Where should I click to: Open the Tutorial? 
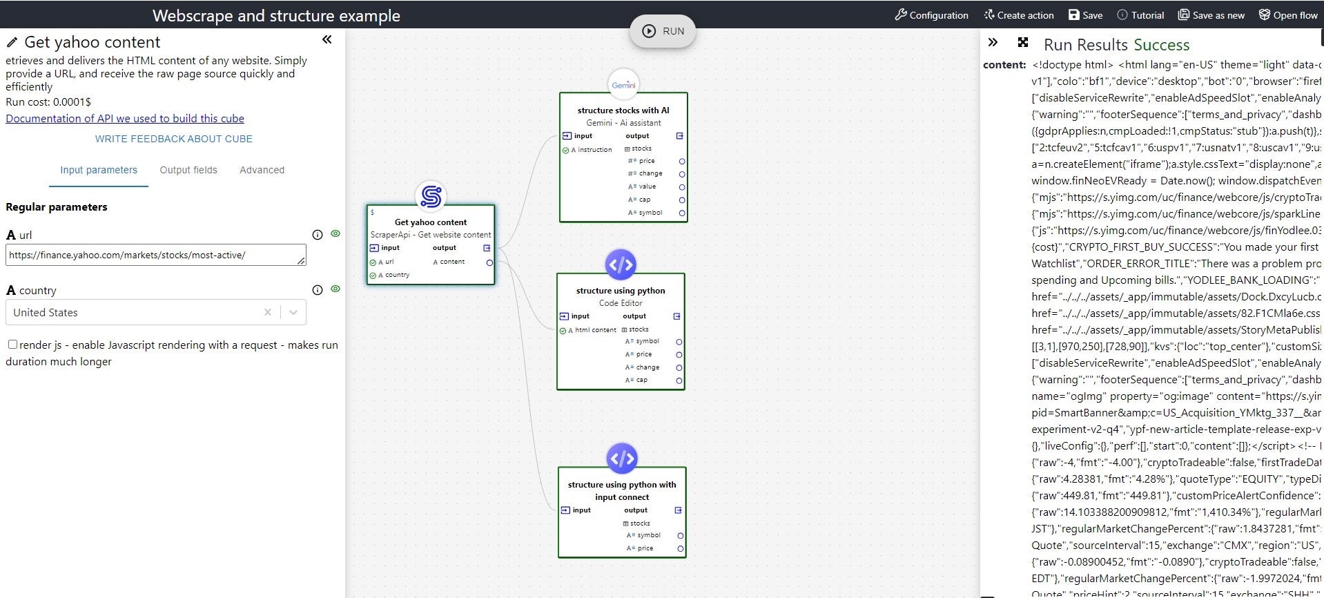1140,15
